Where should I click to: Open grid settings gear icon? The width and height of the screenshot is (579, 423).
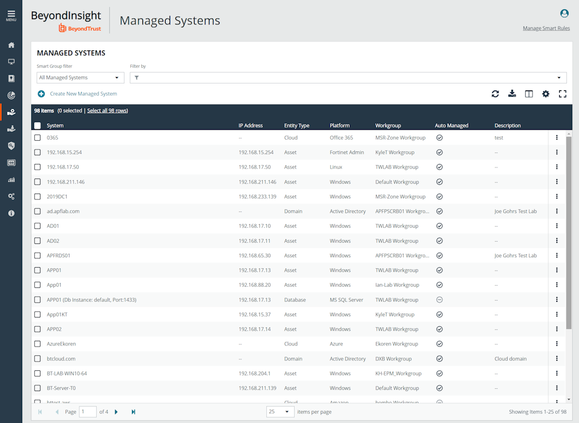coord(545,94)
